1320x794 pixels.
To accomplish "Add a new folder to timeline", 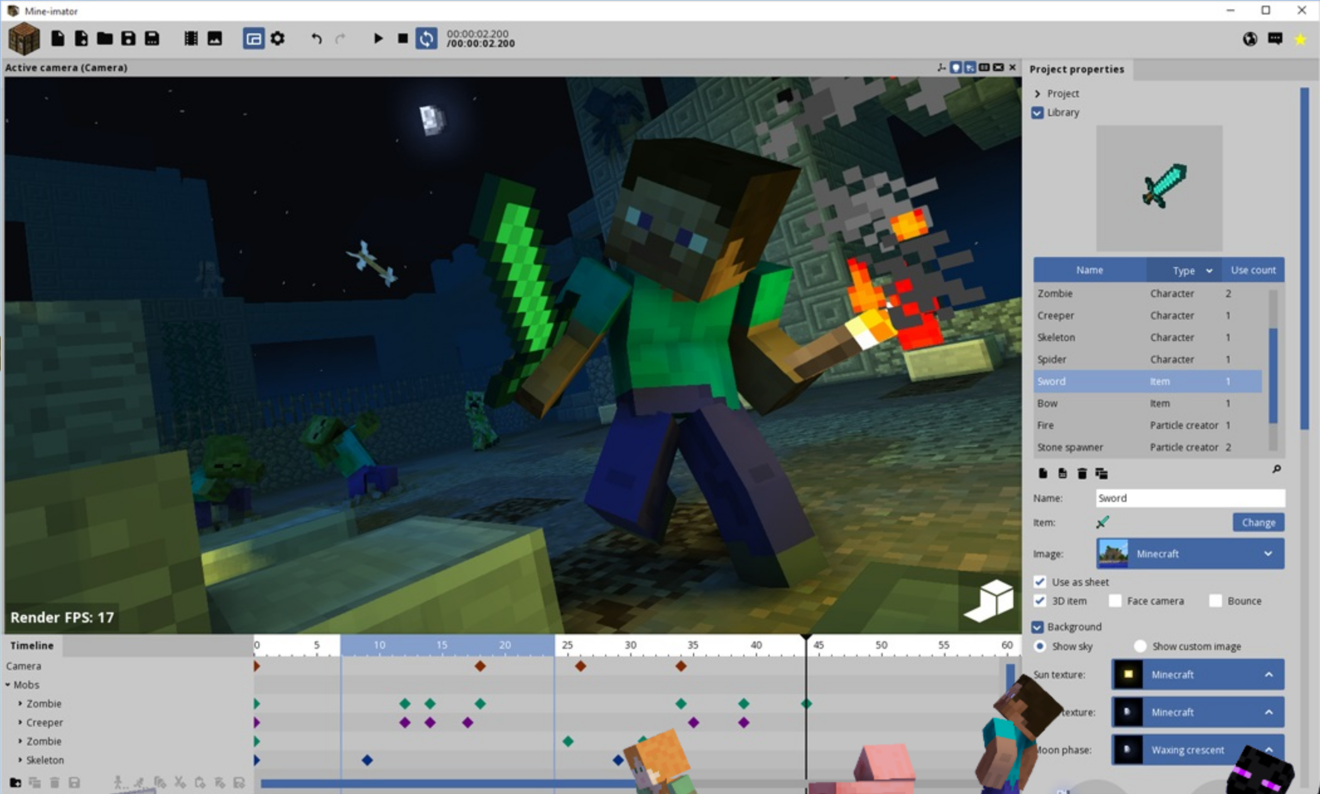I will tap(16, 783).
